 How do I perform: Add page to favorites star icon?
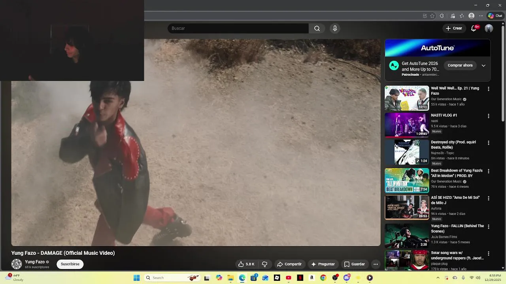(x=432, y=16)
